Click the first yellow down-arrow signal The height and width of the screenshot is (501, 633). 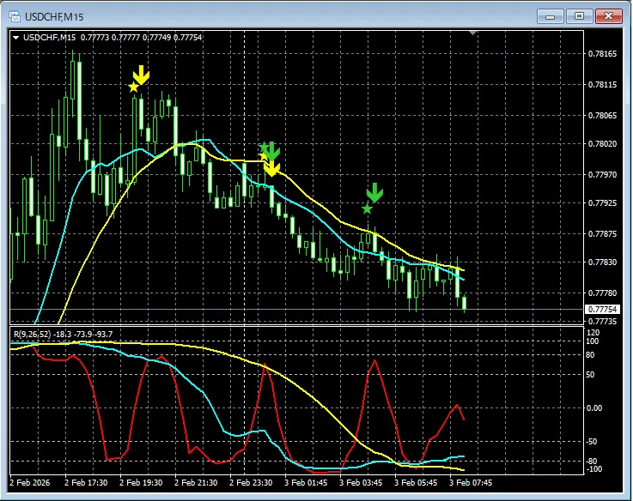click(141, 75)
